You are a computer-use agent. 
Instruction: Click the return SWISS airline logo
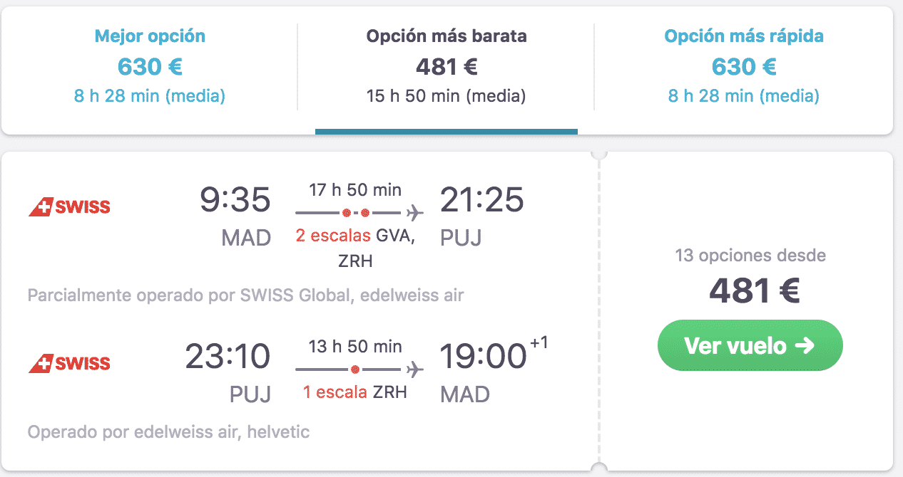pos(69,364)
